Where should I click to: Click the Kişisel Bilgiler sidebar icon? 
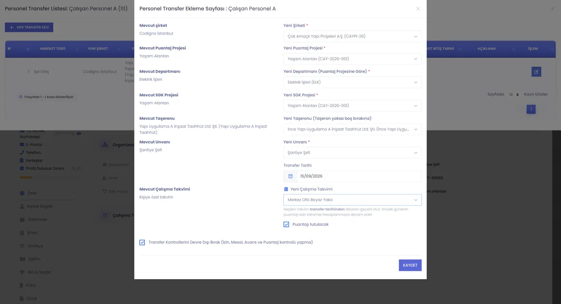coord(22,206)
